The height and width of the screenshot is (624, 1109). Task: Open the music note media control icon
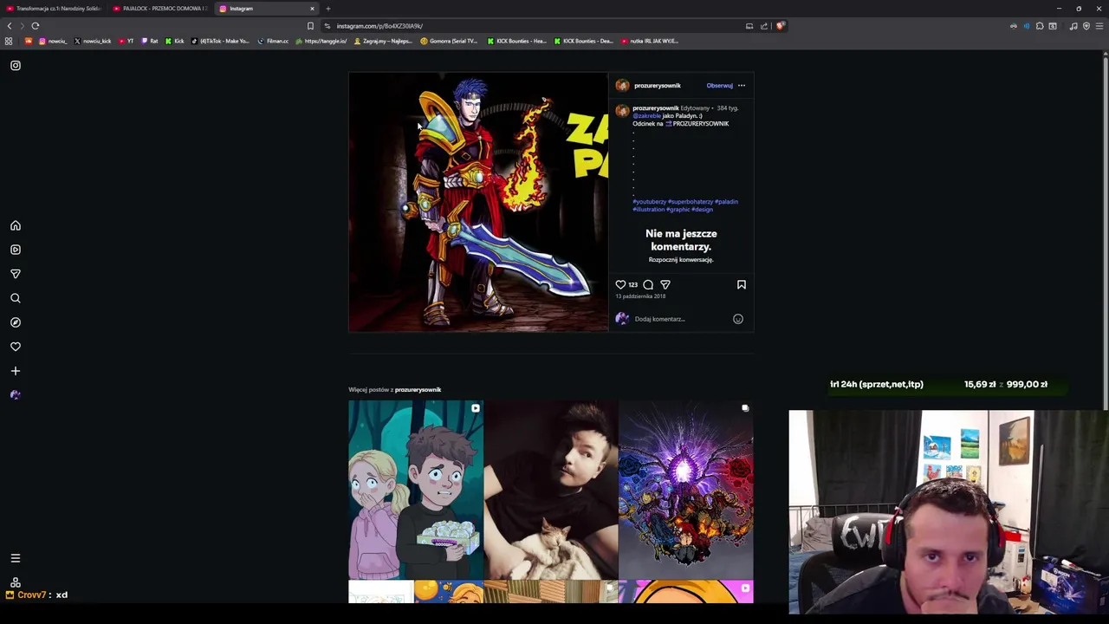pos(1073,26)
